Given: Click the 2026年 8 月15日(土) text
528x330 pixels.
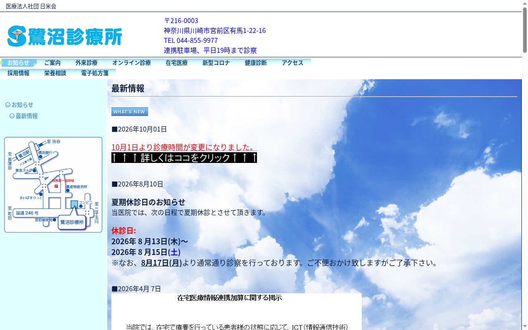Looking at the screenshot, I should tap(146, 252).
